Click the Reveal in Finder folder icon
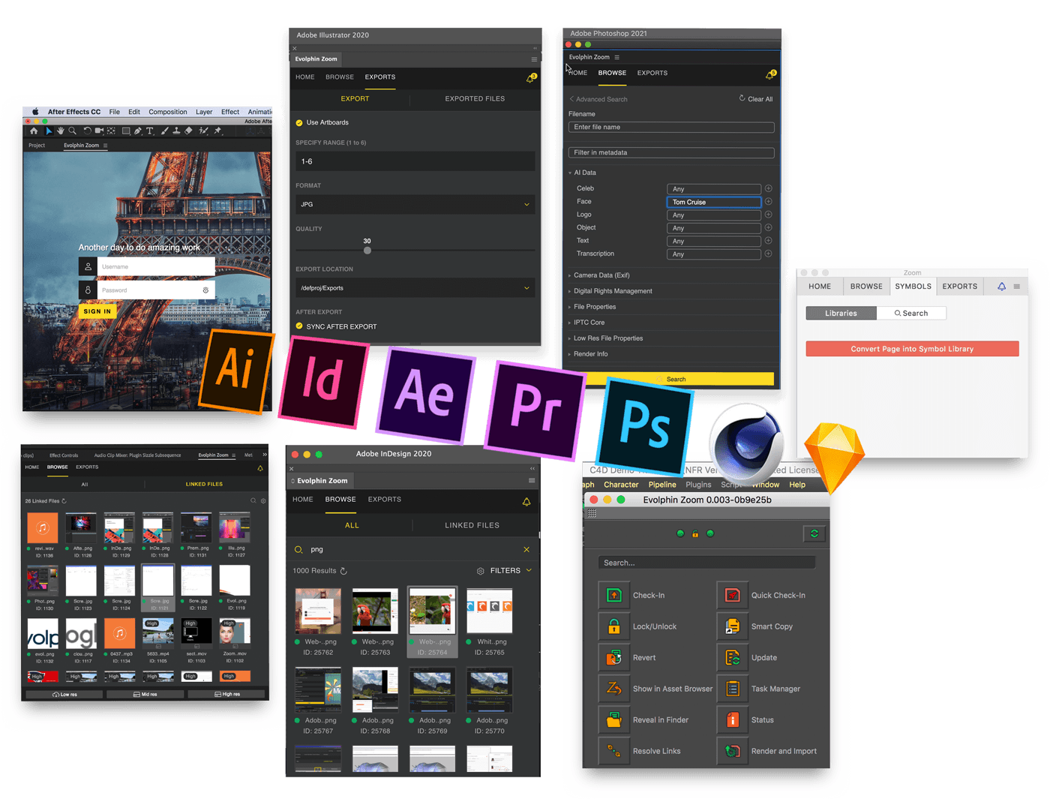 tap(613, 719)
